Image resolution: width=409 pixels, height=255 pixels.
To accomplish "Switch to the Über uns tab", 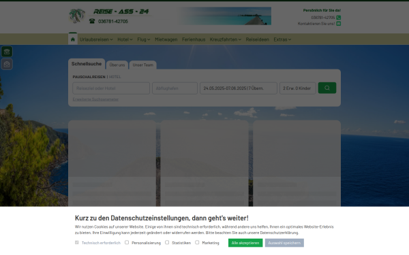I will pyautogui.click(x=117, y=65).
